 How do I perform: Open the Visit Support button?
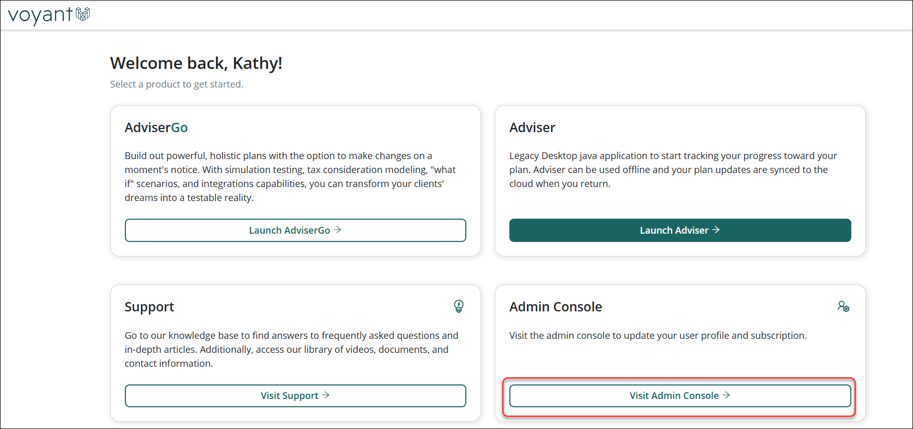[x=295, y=396]
